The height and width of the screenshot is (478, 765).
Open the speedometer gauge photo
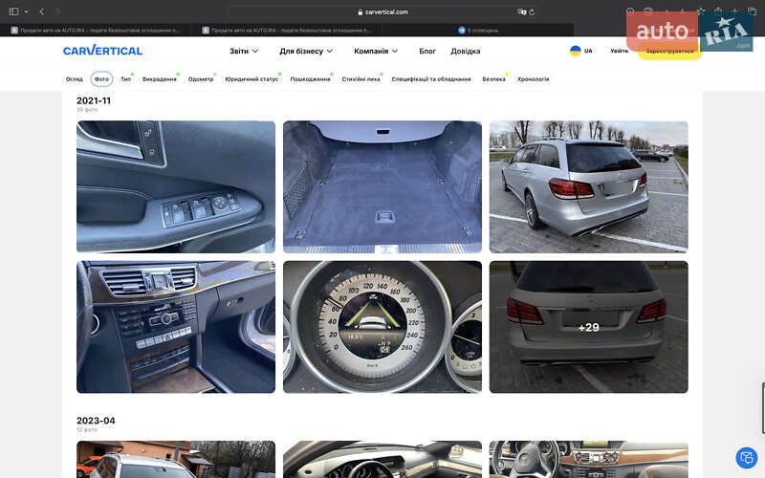click(x=382, y=327)
